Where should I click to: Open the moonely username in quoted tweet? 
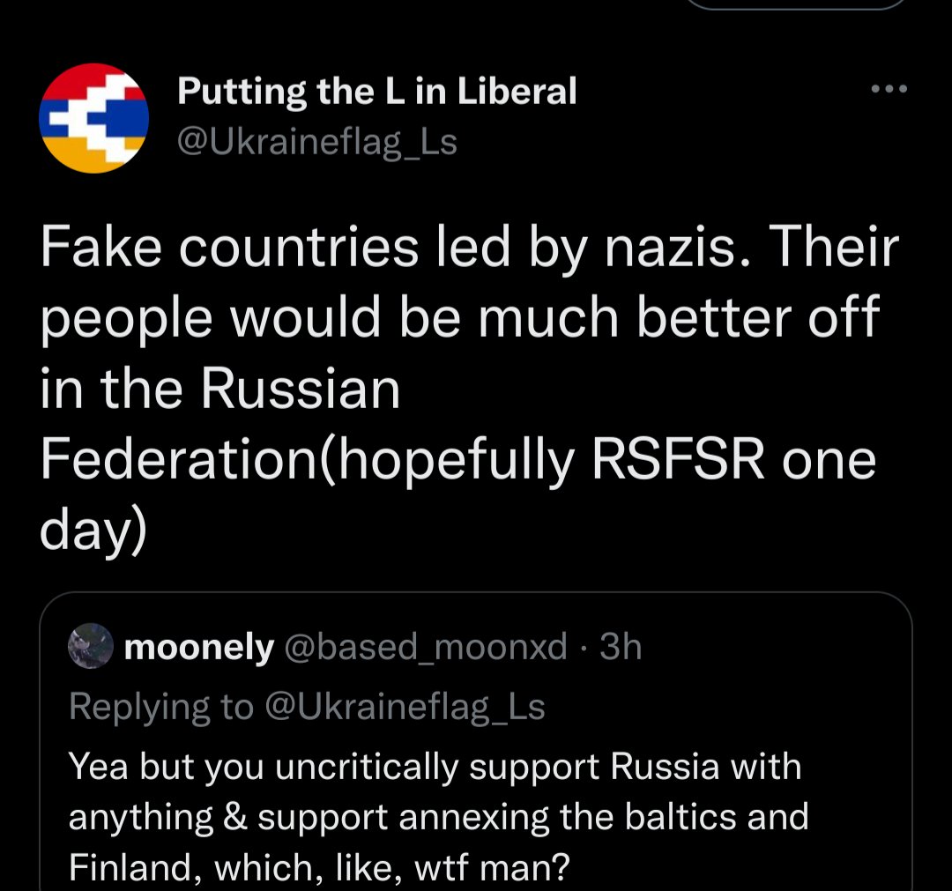tap(199, 648)
